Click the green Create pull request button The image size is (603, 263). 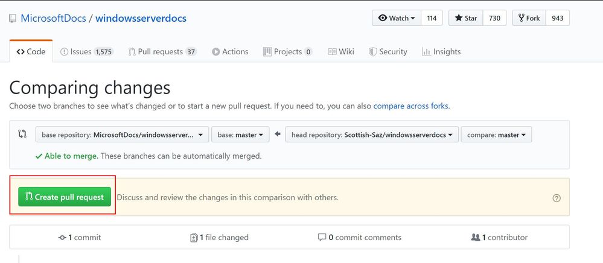click(65, 197)
